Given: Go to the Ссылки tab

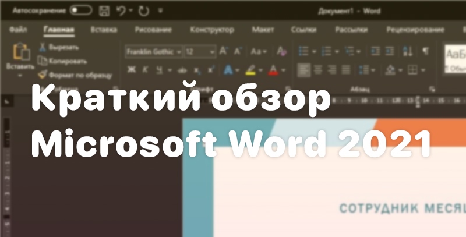Looking at the screenshot, I should pyautogui.click(x=303, y=30).
